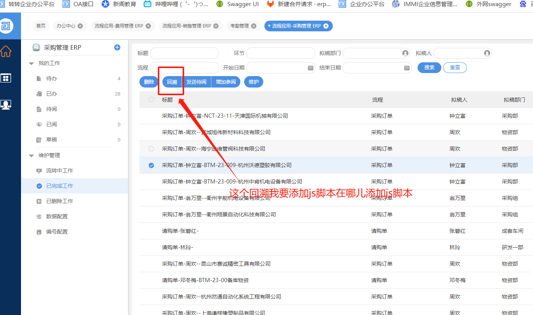
Task: Focus the 标题 input field
Action: pos(185,53)
